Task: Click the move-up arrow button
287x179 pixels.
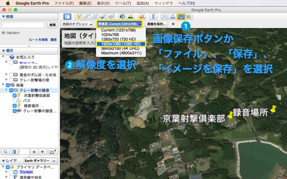Action: [x=34, y=152]
